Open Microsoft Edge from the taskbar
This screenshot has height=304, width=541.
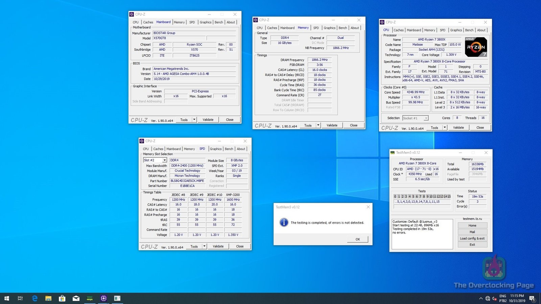coord(34,298)
